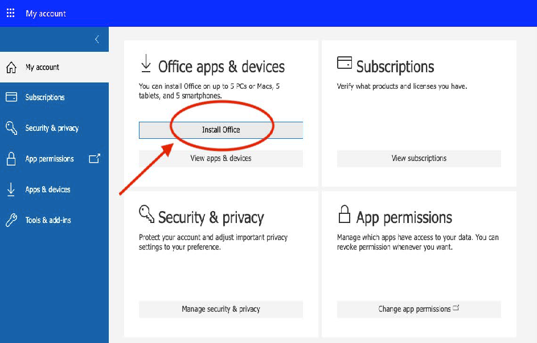
Task: Click the padlock icon in sidebar
Action: (11, 159)
